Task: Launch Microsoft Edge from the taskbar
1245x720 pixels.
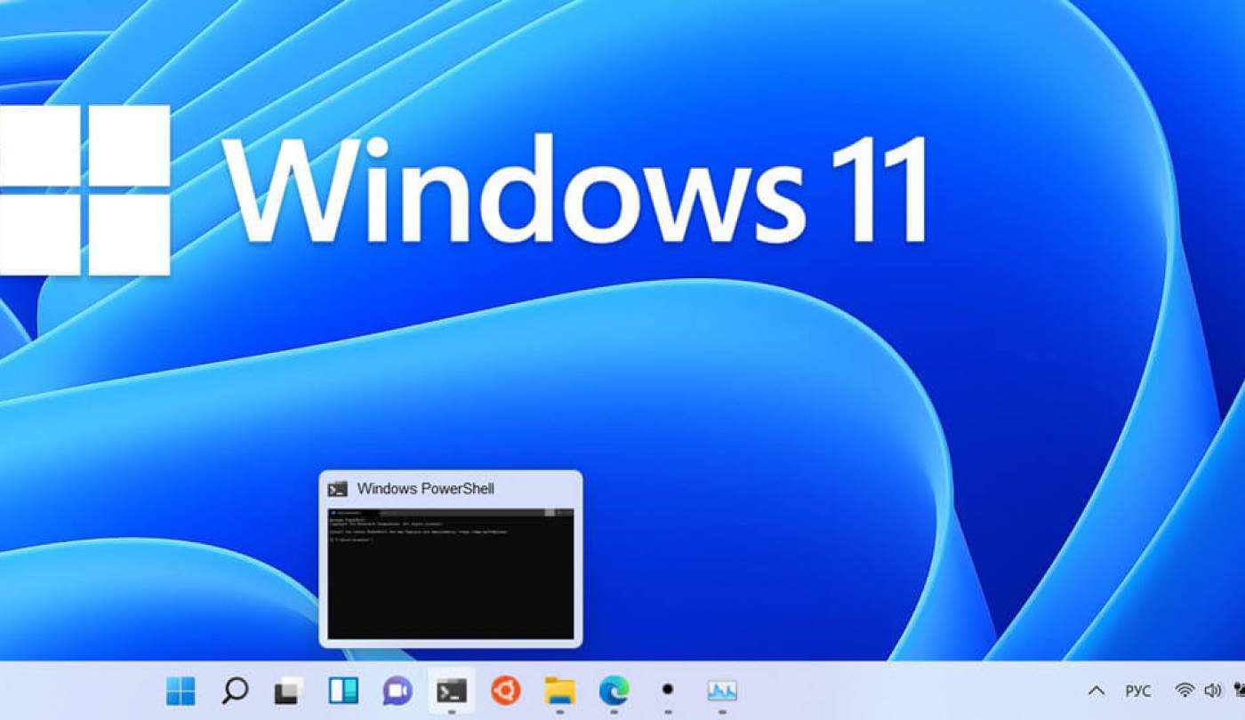Action: (614, 691)
